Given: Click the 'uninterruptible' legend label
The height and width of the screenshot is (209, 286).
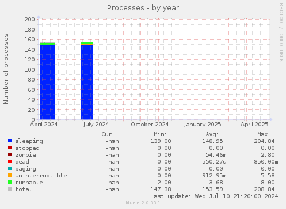Looking at the screenshot, I should [41, 176].
